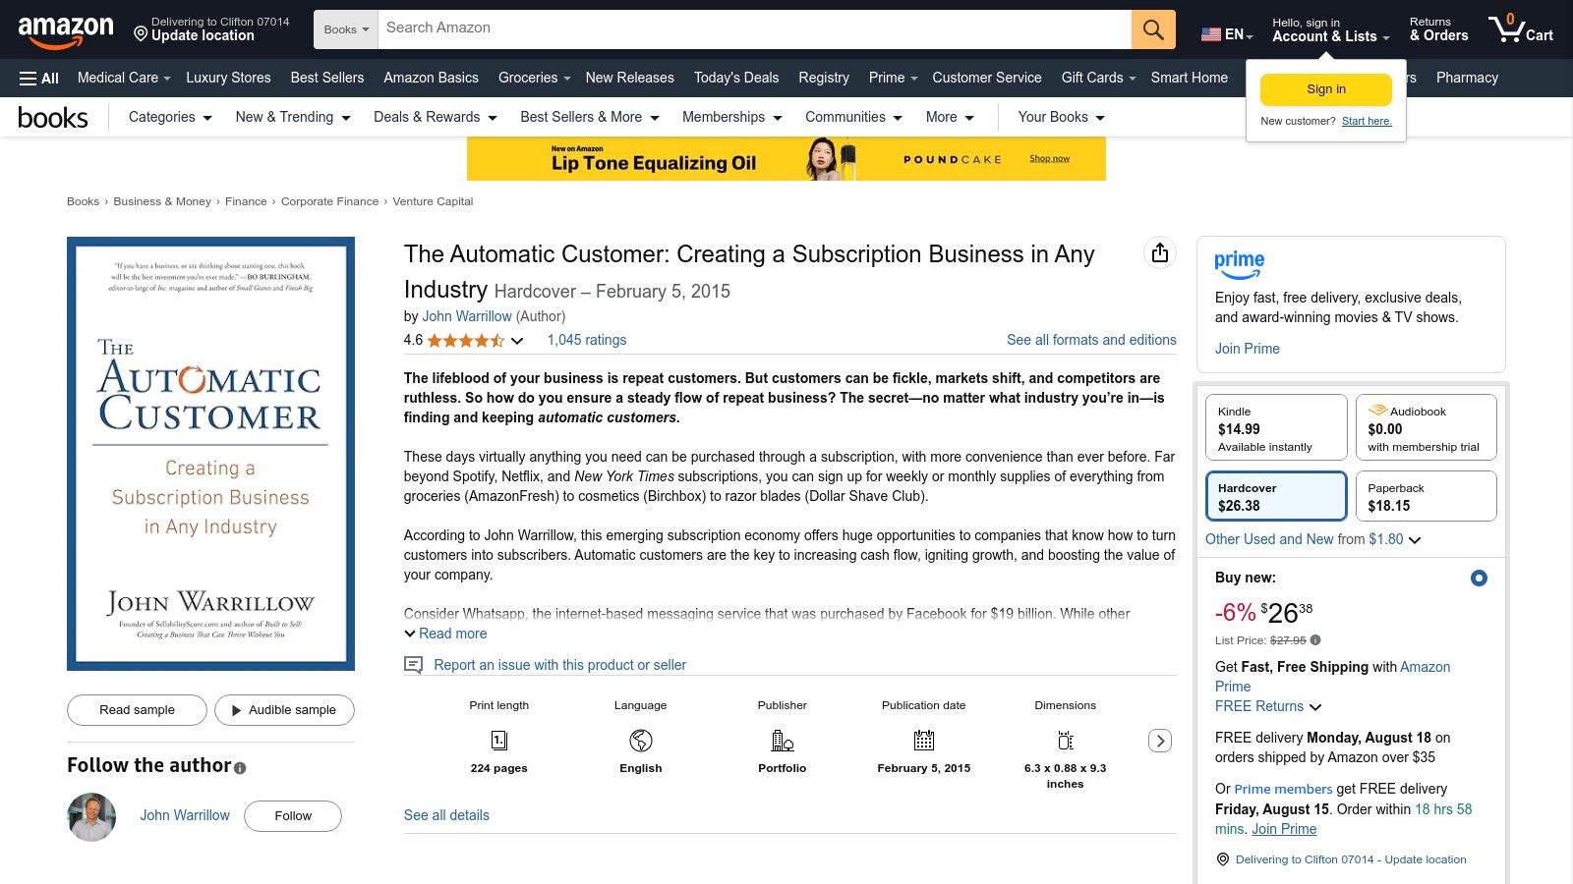Open the All hamburger menu

point(39,78)
